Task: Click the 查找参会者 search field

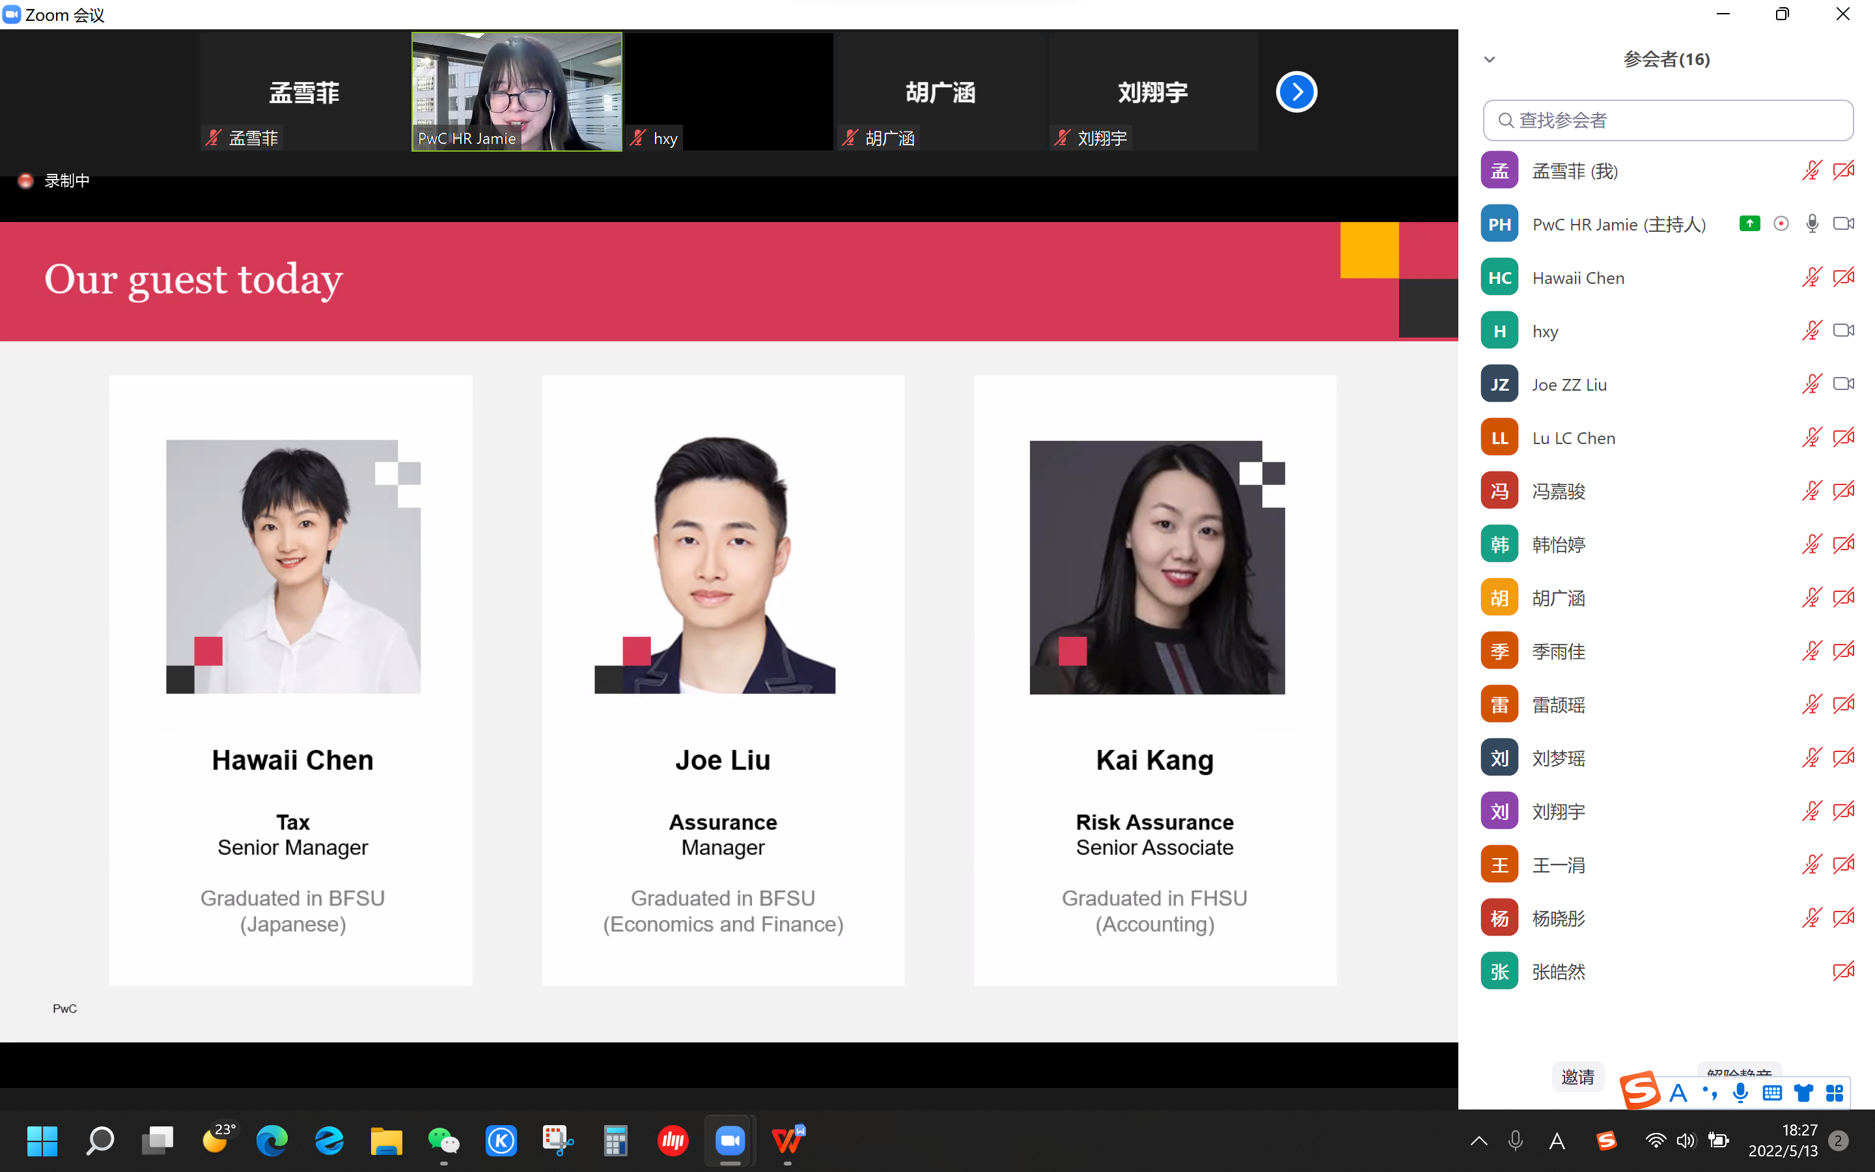Action: click(1667, 120)
